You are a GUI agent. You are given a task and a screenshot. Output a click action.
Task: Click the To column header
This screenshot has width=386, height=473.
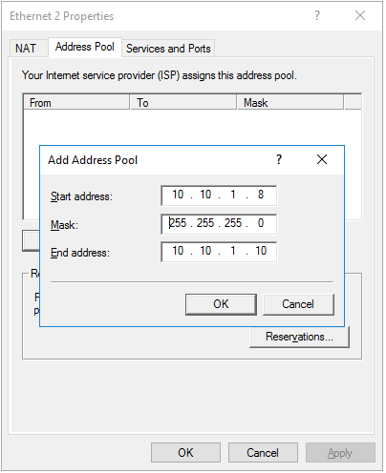[183, 103]
